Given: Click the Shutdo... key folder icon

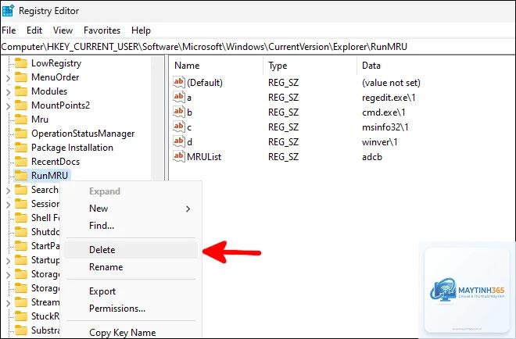Looking at the screenshot, I should (x=21, y=231).
